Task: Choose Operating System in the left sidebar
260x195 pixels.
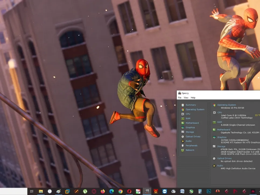Action: (195, 110)
